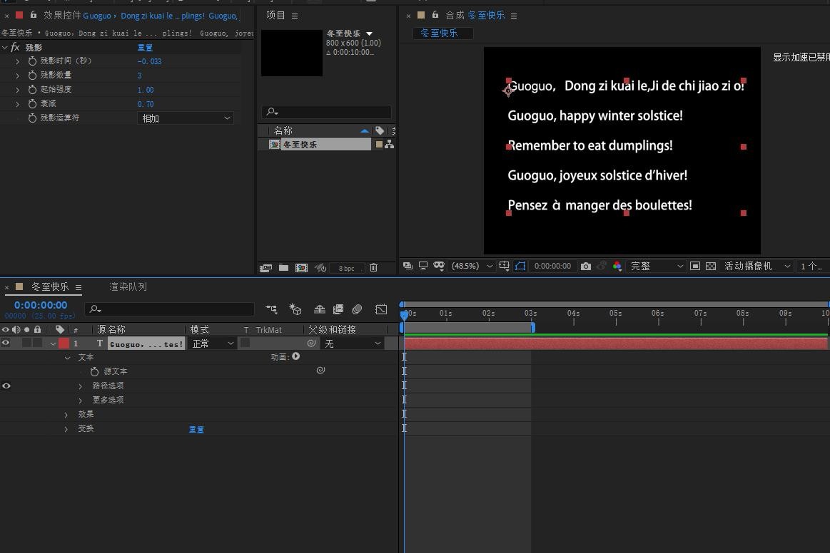The image size is (830, 553).
Task: Toggle stopwatch for 源文本
Action: coord(94,372)
